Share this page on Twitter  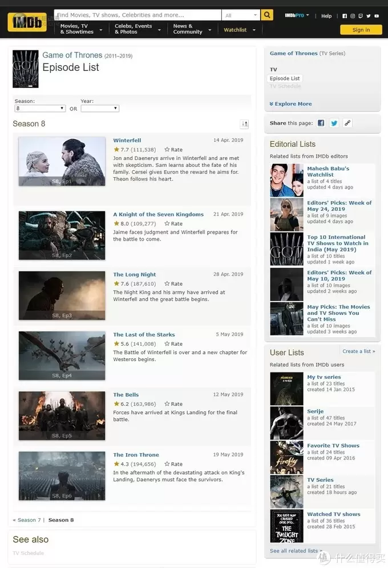tap(334, 123)
